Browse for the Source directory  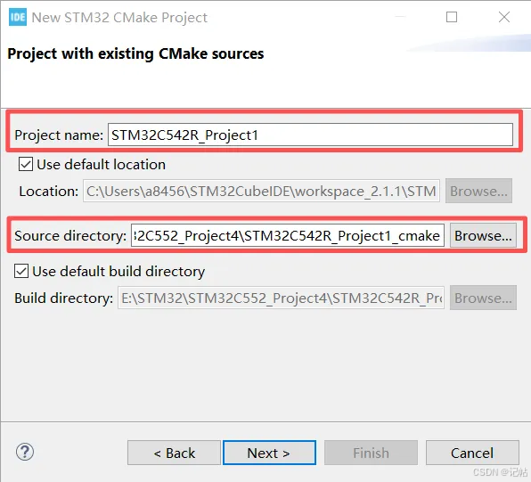point(483,235)
